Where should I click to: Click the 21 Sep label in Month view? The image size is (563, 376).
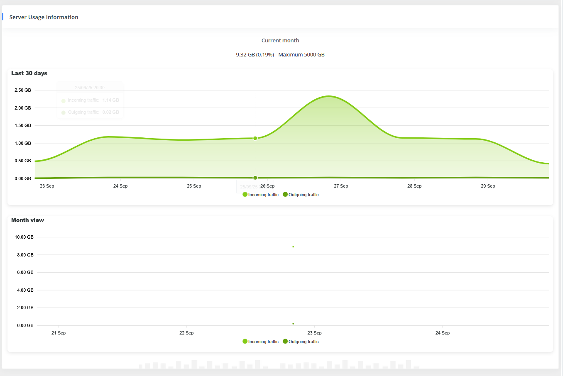point(59,333)
